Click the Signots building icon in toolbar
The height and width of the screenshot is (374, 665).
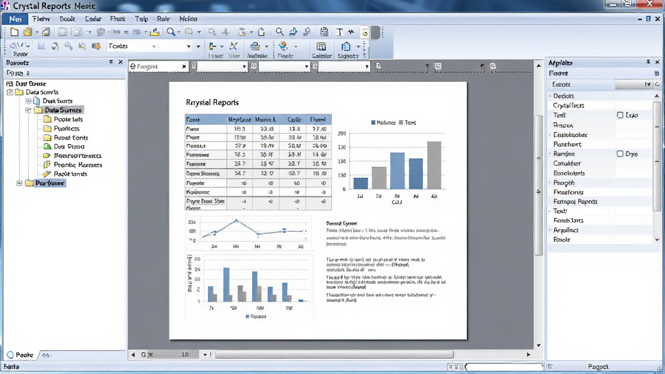click(346, 46)
